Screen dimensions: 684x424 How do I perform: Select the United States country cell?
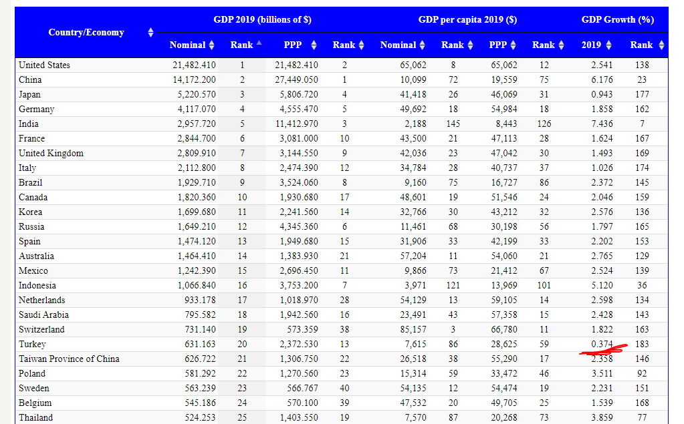(x=44, y=65)
